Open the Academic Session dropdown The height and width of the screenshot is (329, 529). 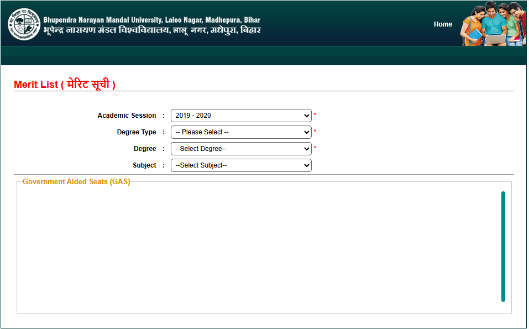point(241,116)
